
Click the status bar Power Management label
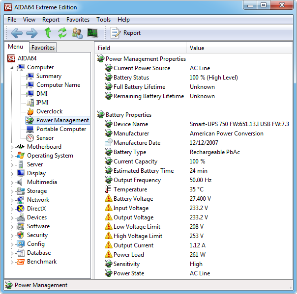[x=41, y=285]
